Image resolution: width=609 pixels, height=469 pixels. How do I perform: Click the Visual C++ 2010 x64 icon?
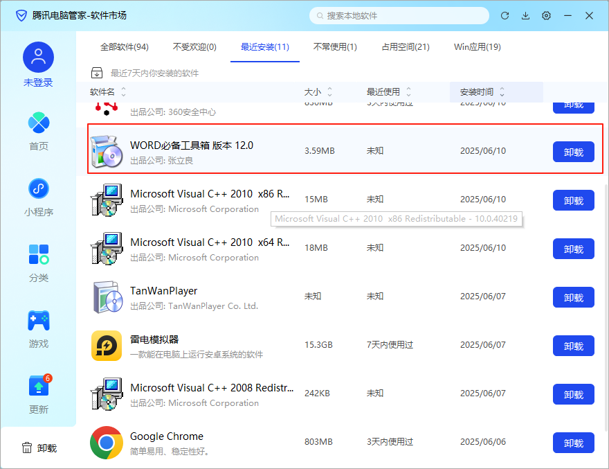(107, 249)
